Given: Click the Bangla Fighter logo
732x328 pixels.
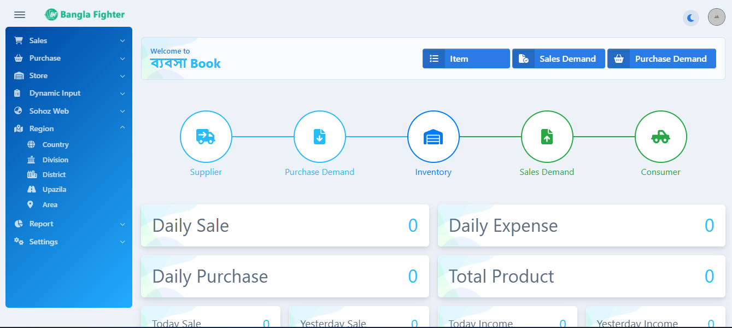Looking at the screenshot, I should pyautogui.click(x=85, y=15).
